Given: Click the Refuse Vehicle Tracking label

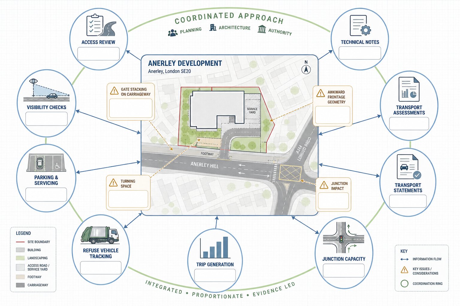Looking at the screenshot, I should tap(101, 253).
